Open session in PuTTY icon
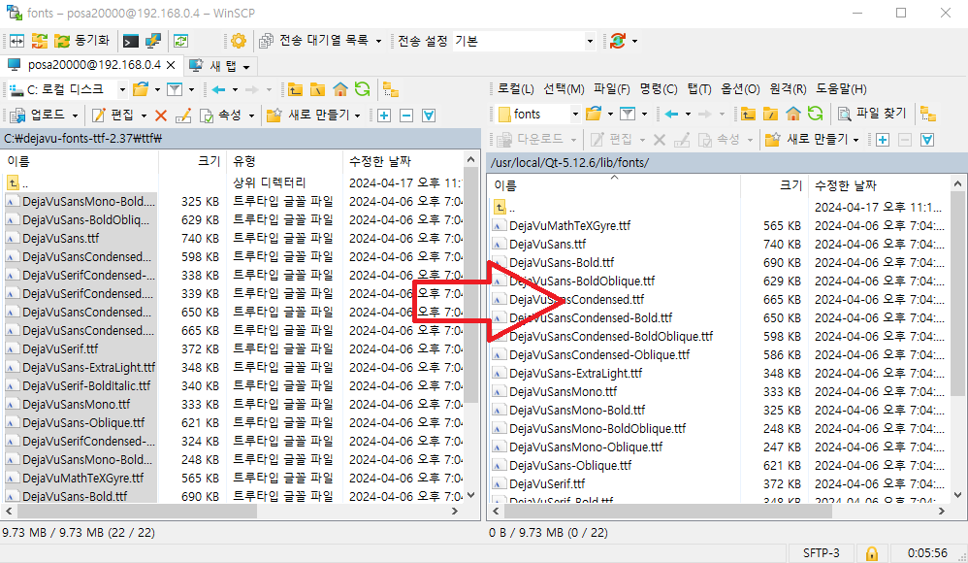 click(152, 41)
